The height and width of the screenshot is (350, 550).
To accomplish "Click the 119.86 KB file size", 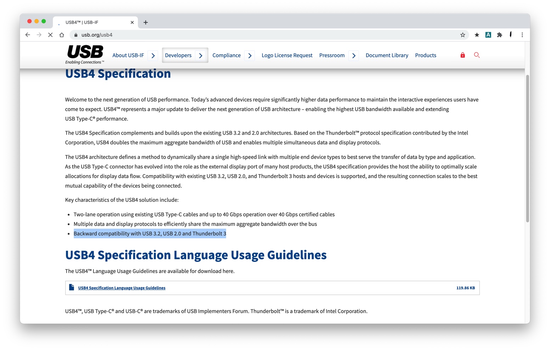I will click(x=466, y=288).
